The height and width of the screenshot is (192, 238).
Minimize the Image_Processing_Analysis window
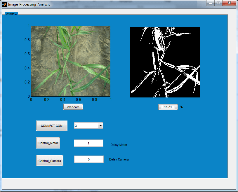pos(211,3)
